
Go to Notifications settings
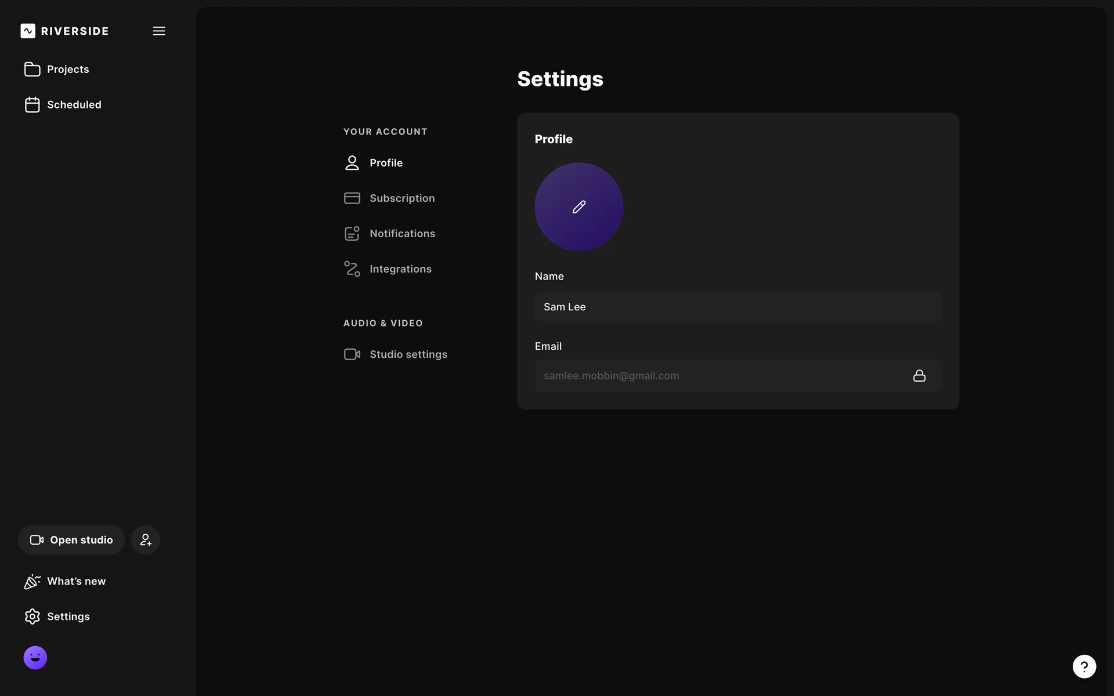click(x=402, y=234)
